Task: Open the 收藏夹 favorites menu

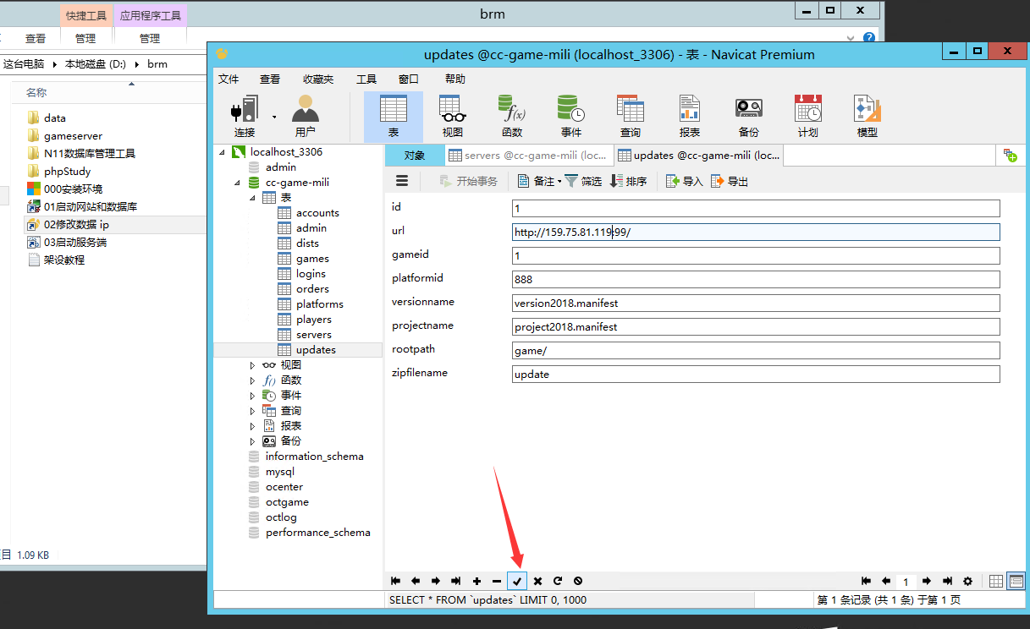Action: (318, 79)
